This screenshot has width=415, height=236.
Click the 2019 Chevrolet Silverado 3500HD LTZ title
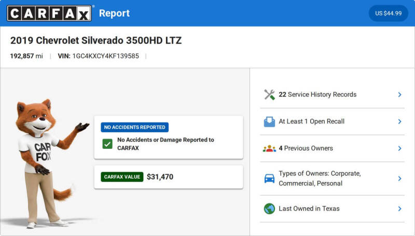tap(96, 40)
